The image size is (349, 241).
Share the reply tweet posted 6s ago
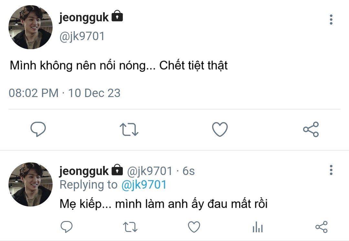[321, 227]
